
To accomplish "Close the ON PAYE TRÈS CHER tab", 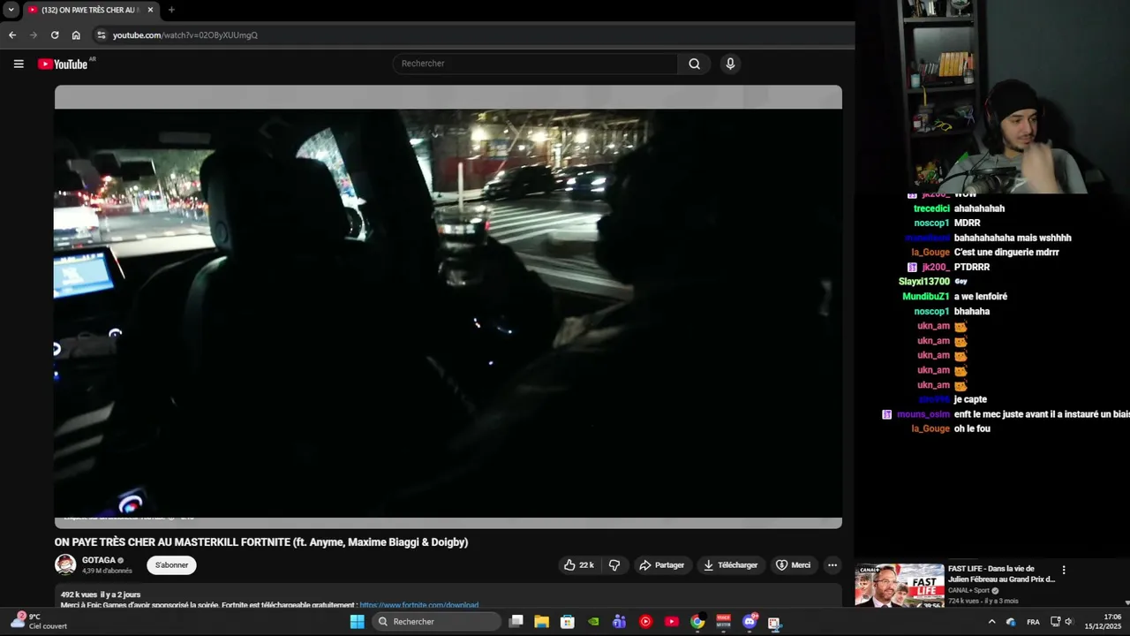I will click(x=150, y=10).
